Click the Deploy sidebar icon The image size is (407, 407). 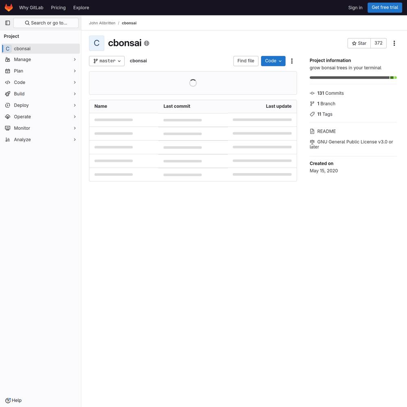[7, 105]
